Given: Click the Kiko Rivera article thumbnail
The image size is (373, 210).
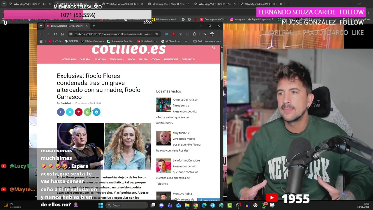Looking at the screenshot, I should [163, 138].
